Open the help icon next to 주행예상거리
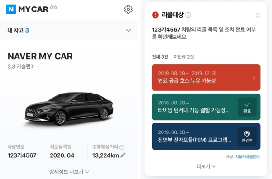This screenshot has width=272, height=179. [122, 147]
